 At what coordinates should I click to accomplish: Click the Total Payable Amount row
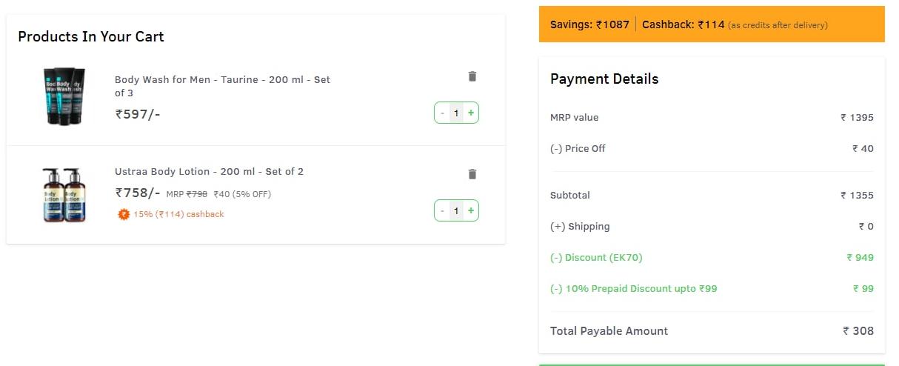coord(712,331)
